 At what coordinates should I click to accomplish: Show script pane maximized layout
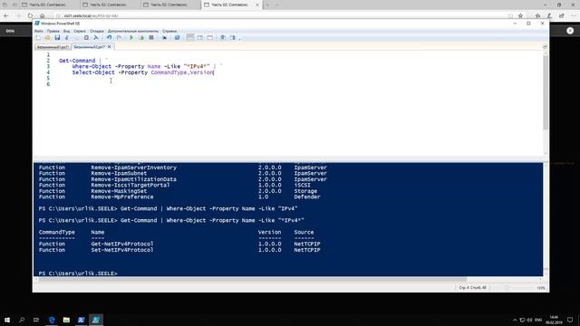(209, 38)
